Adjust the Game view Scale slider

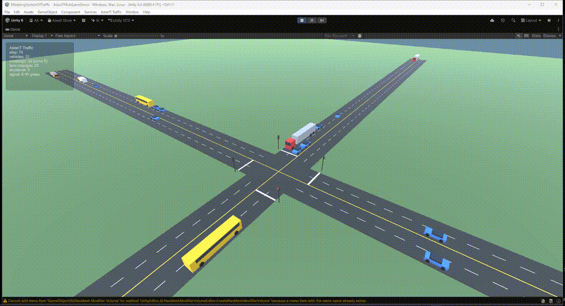tap(137, 36)
